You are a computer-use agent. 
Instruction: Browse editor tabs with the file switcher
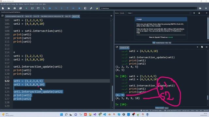2,16
